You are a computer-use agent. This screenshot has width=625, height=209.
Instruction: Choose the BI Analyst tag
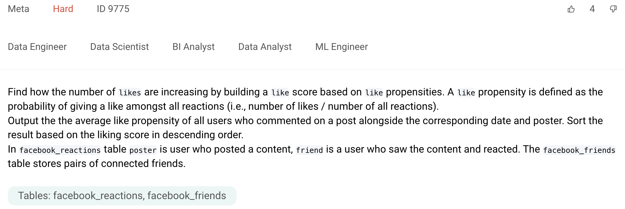coord(193,47)
